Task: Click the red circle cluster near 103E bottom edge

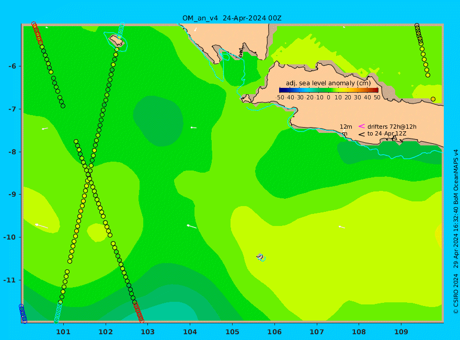Action: pos(138,312)
